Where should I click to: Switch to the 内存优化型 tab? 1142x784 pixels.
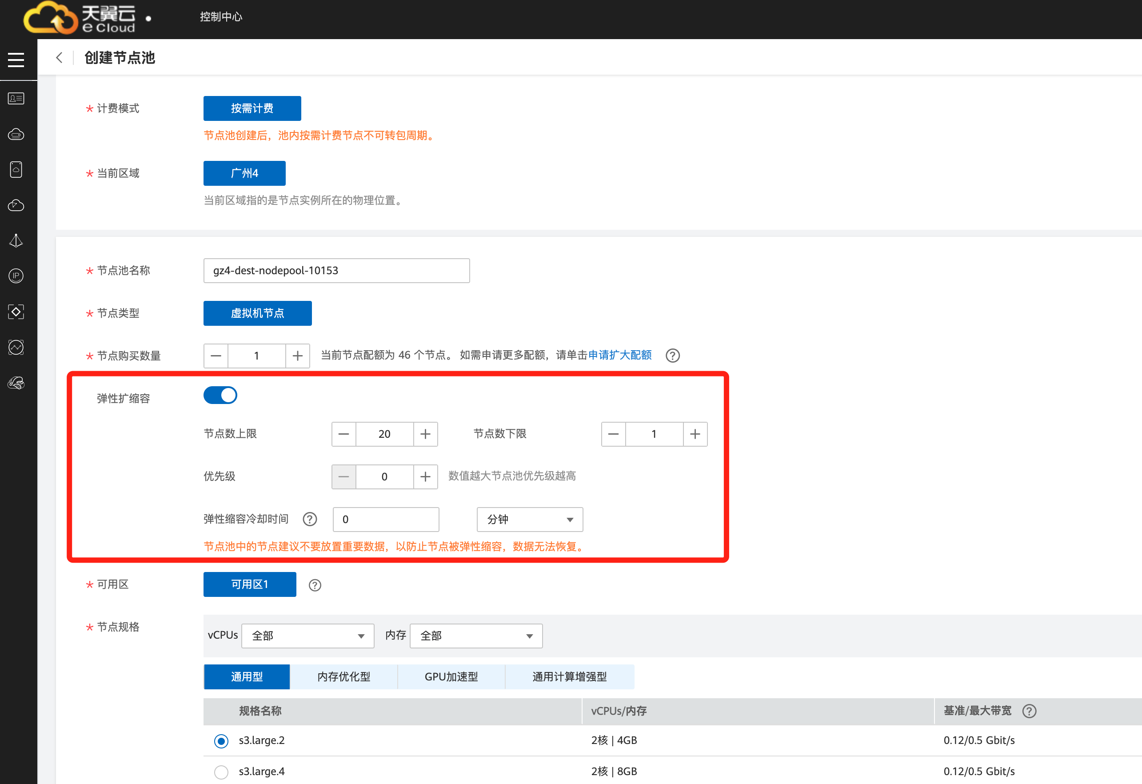(343, 677)
